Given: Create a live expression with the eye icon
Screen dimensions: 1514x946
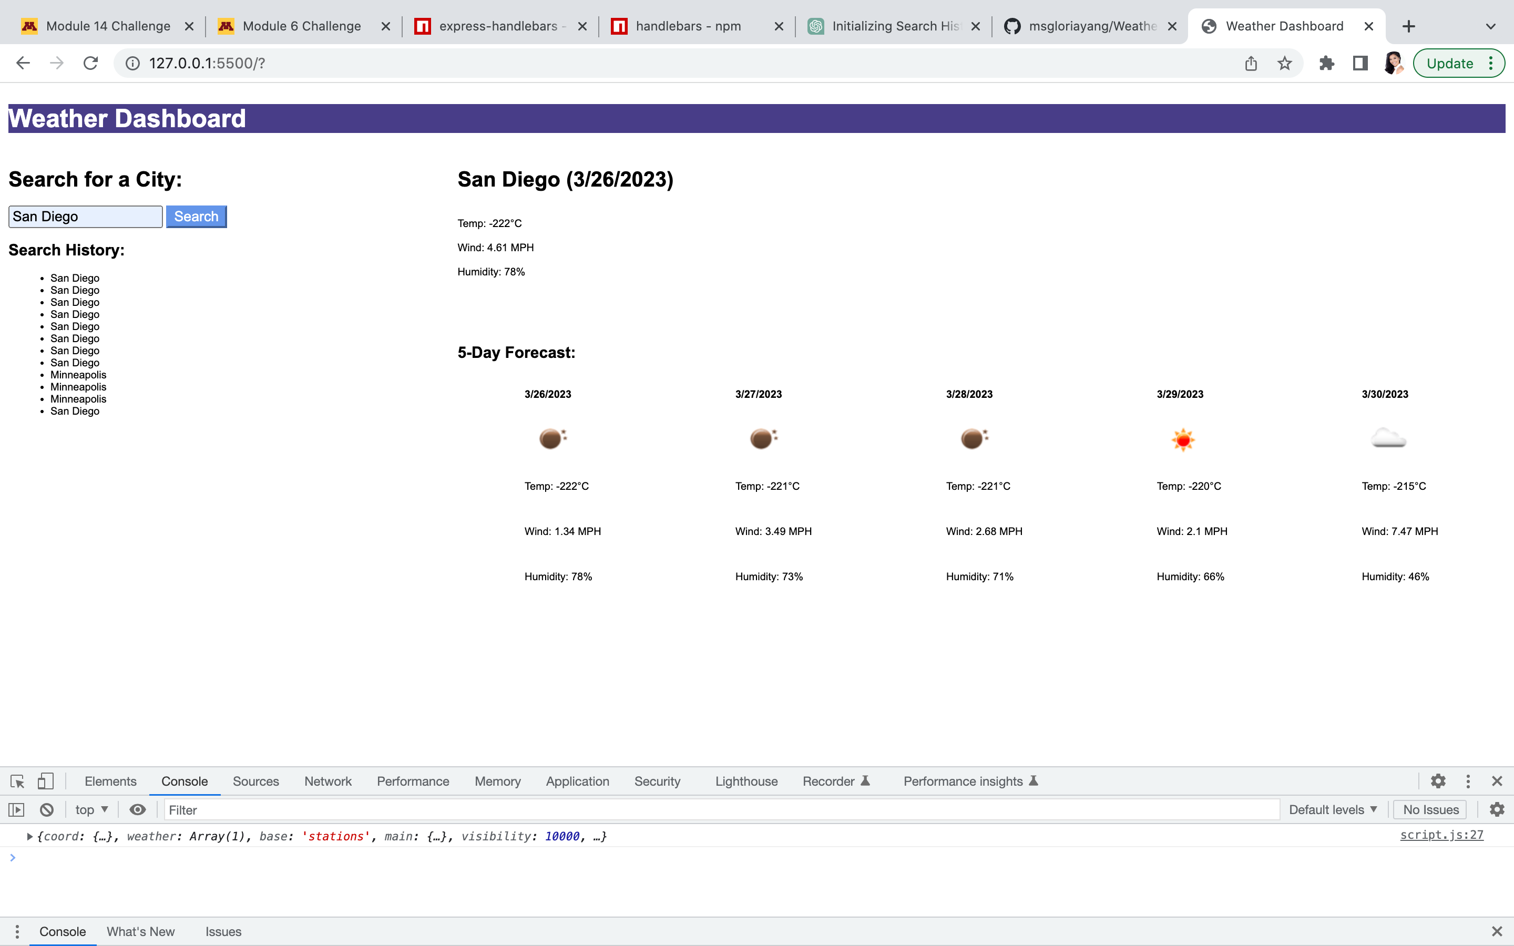Looking at the screenshot, I should coord(138,809).
